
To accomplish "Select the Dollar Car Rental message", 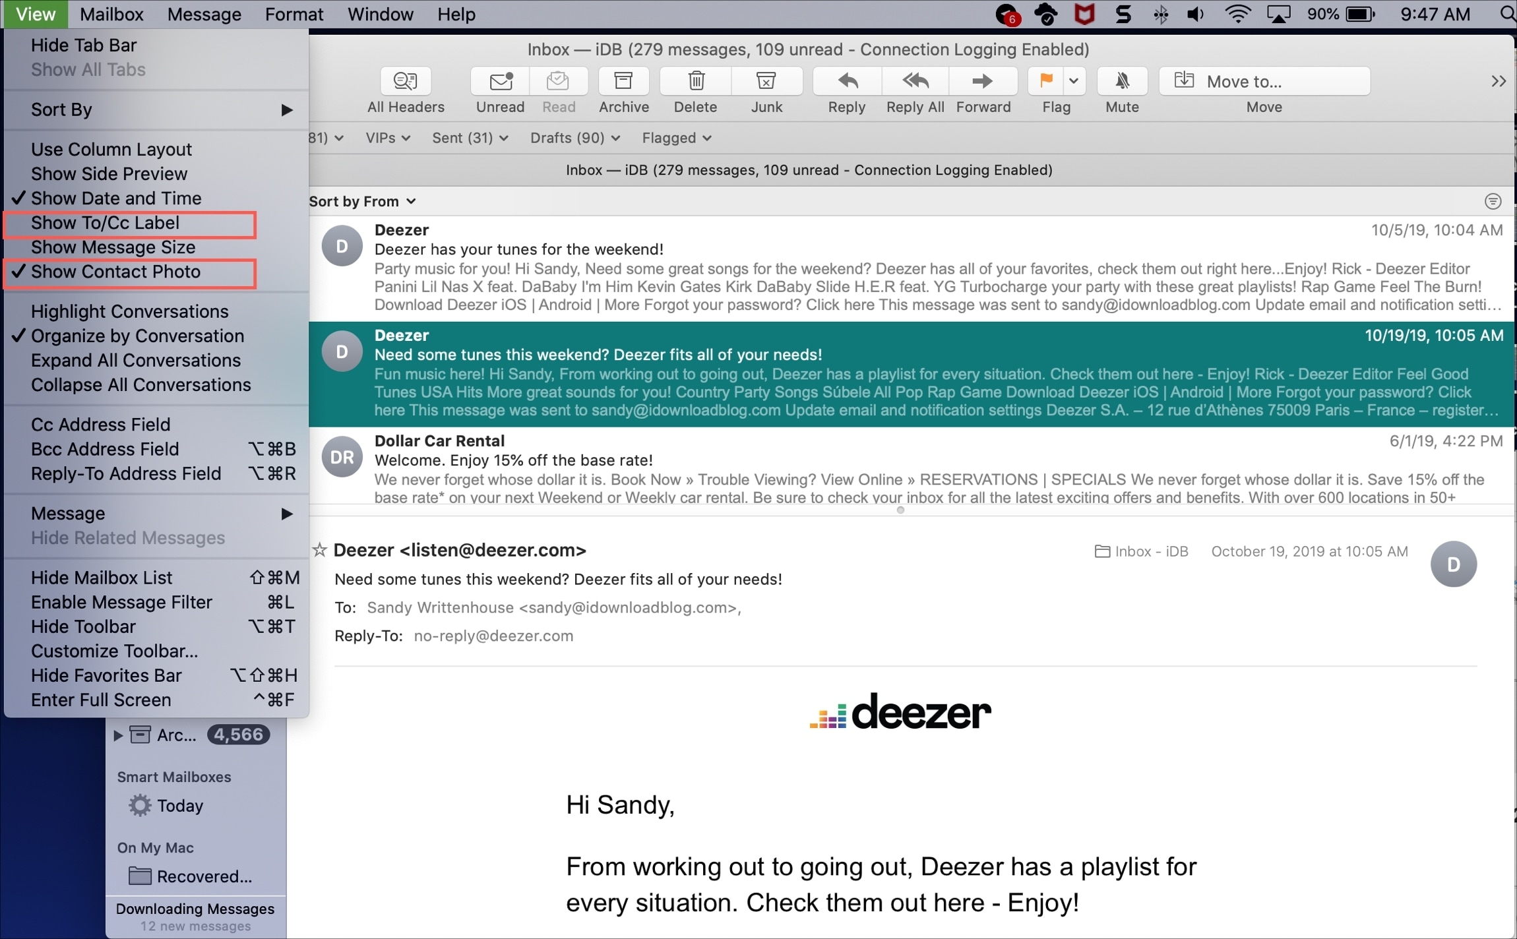I will pos(911,466).
